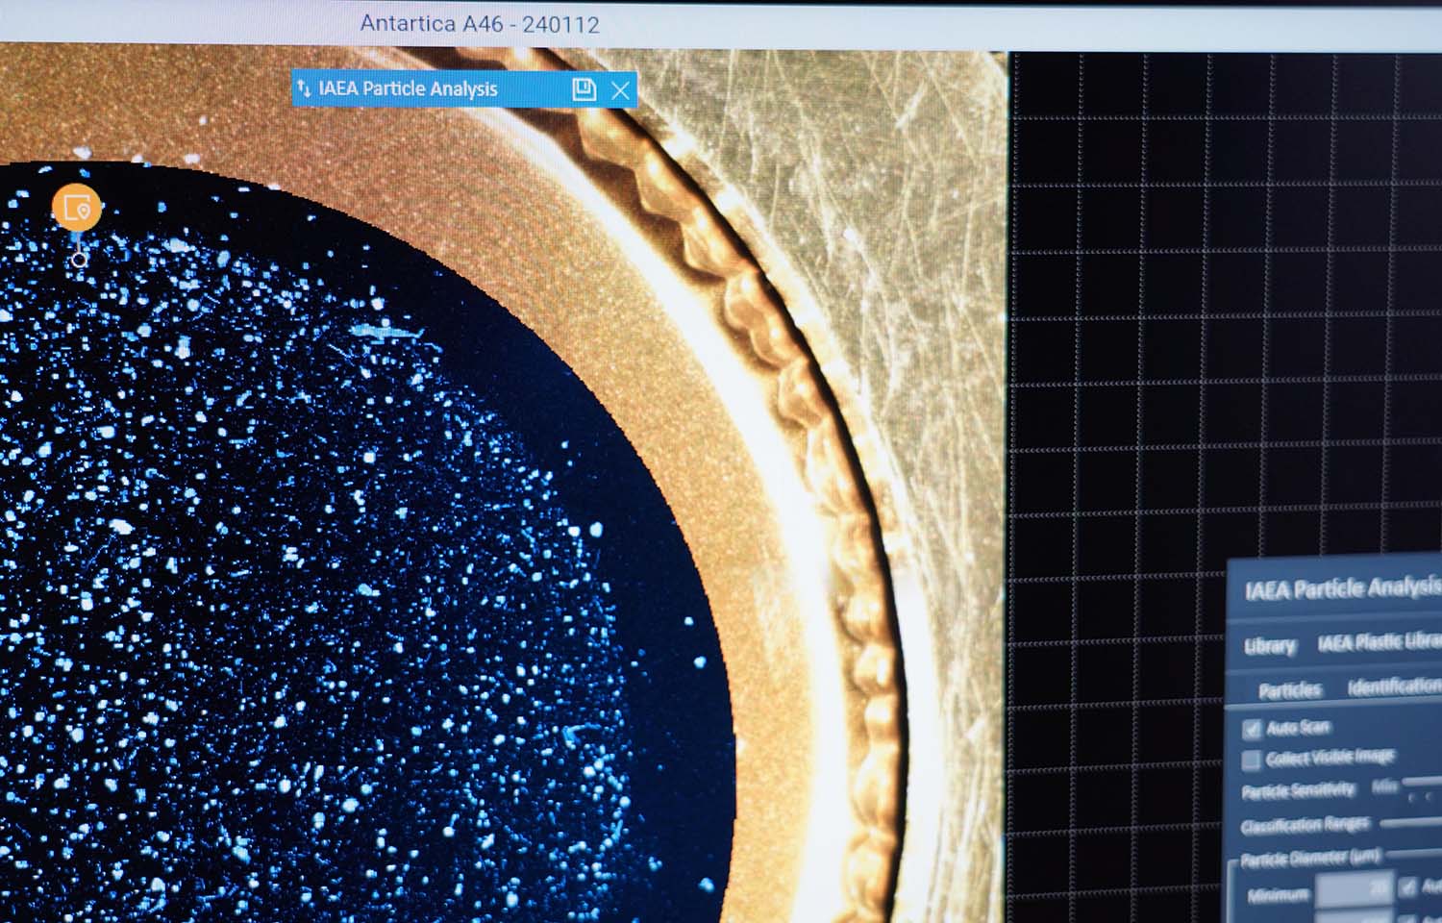Click the Particle Diameter (µm) label

[x=1310, y=858]
